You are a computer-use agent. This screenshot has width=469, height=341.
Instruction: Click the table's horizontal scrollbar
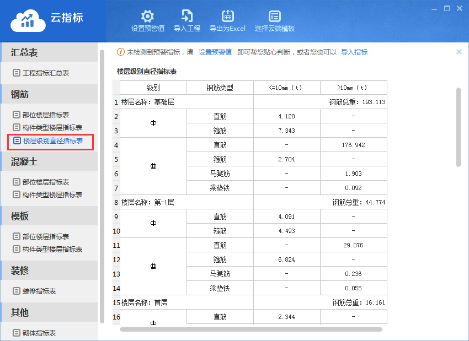click(x=251, y=329)
